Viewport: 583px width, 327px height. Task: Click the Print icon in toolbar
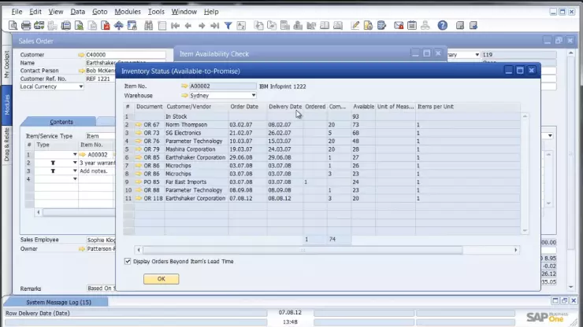click(26, 26)
